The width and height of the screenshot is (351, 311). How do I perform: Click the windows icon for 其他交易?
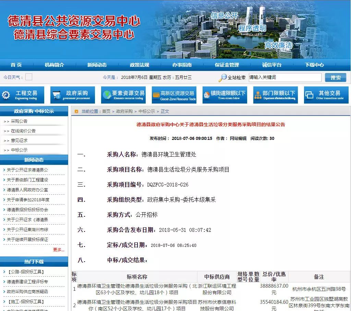[x=309, y=95]
